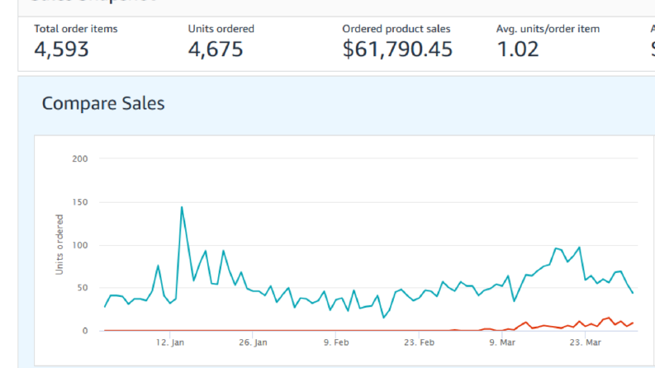655x368 pixels.
Task: Select the 1.02 average units value
Action: click(x=518, y=50)
